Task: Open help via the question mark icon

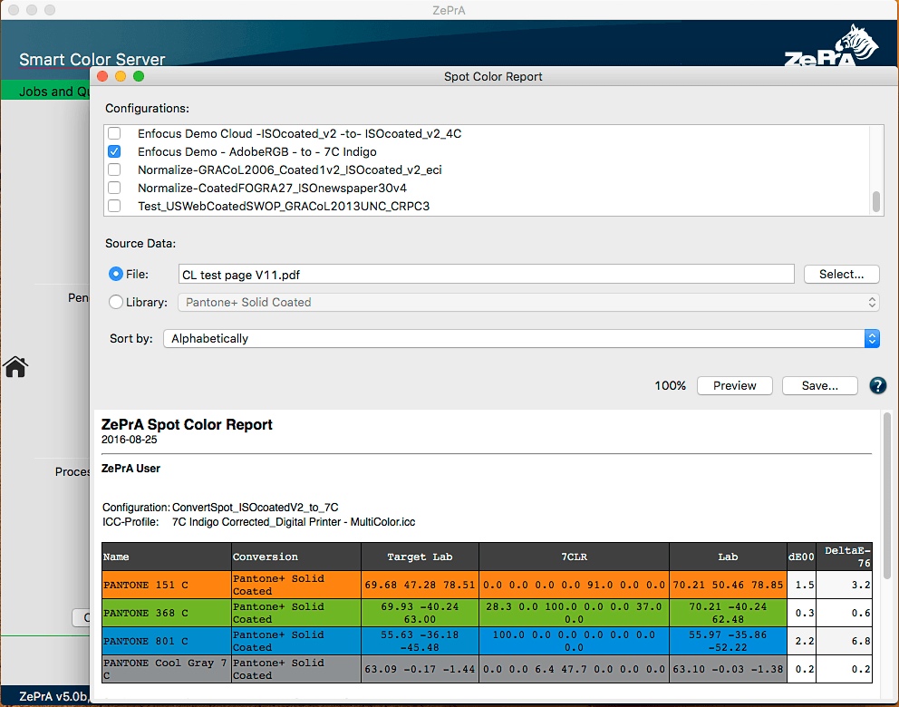Action: [877, 385]
